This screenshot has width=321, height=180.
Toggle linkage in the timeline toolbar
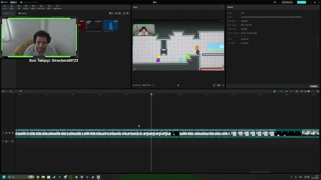point(292,91)
